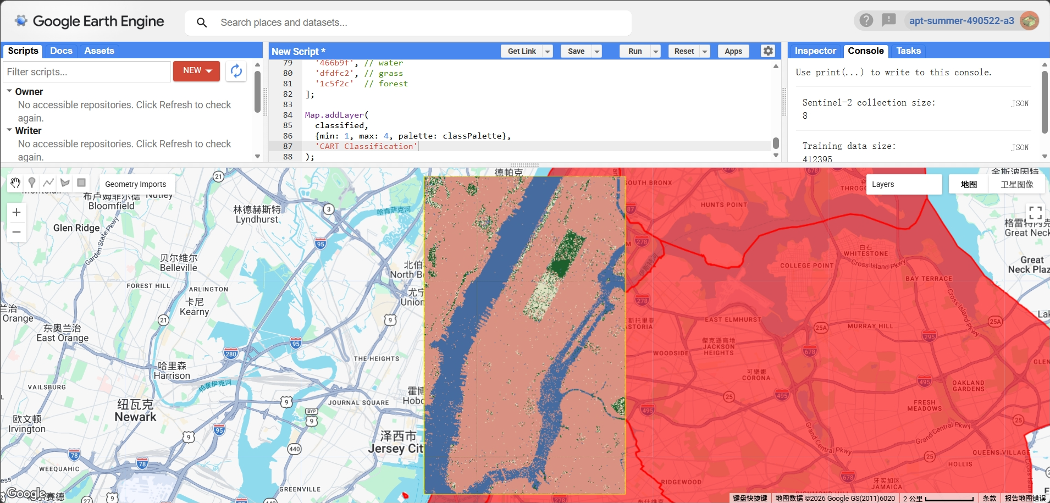Click the Search places and datasets box
This screenshot has height=503, width=1050.
coord(408,23)
